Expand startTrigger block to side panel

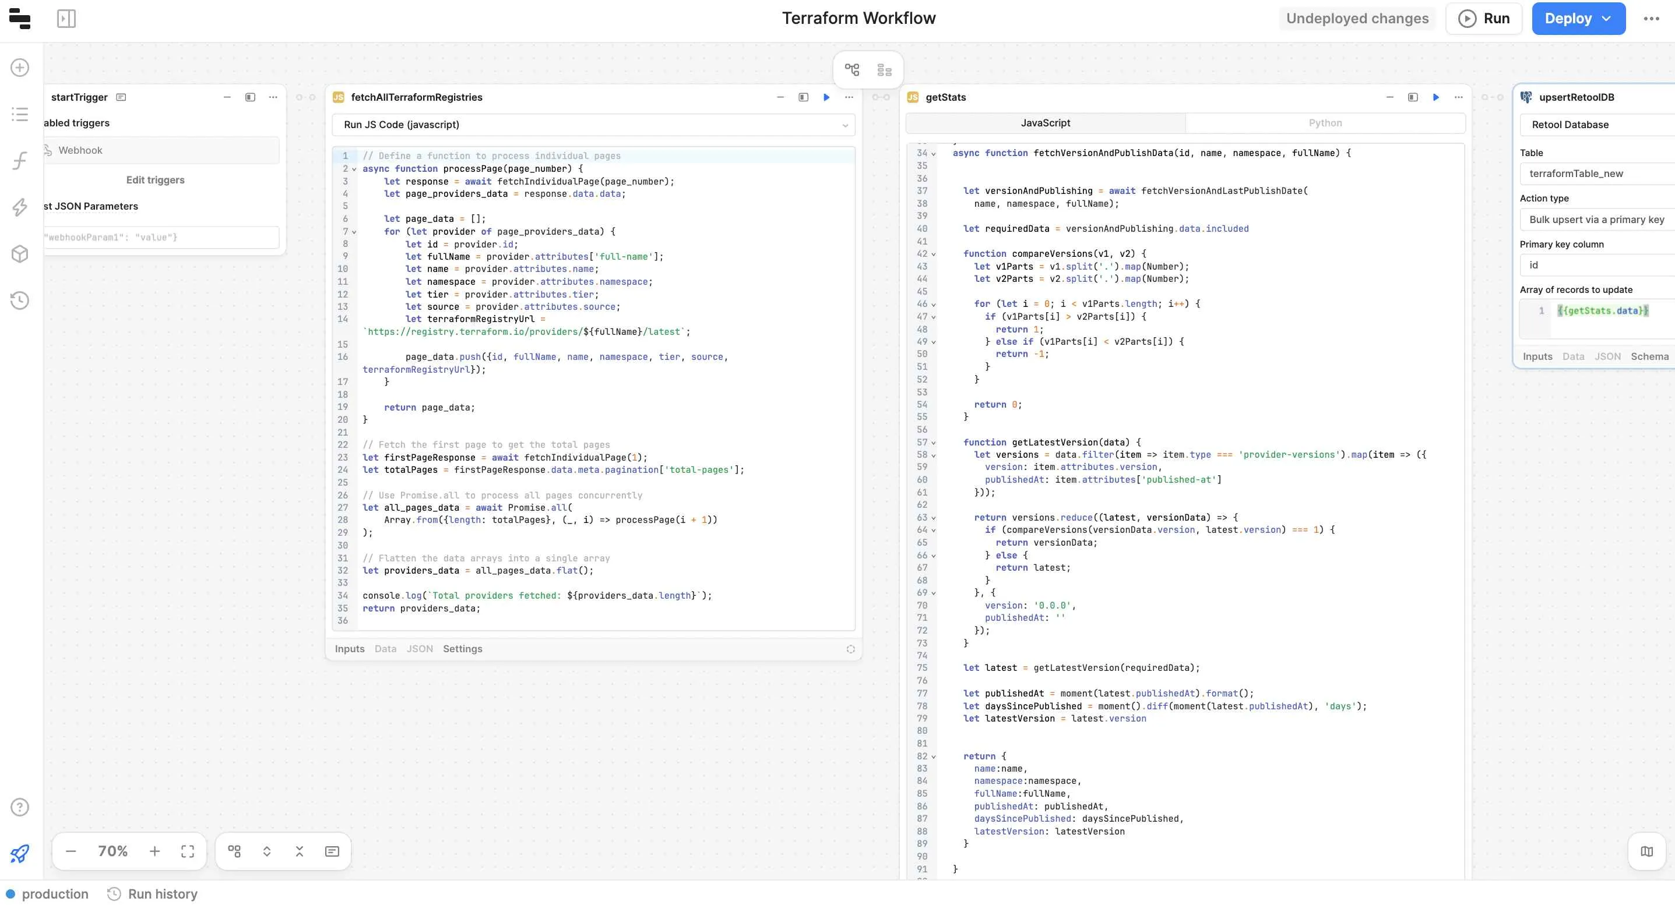coord(251,97)
